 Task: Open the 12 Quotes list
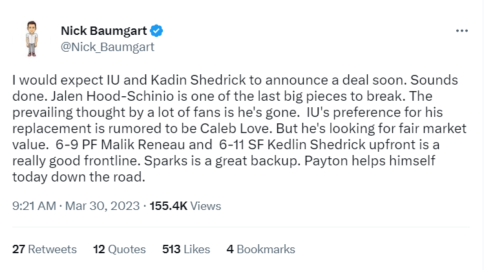[120, 249]
